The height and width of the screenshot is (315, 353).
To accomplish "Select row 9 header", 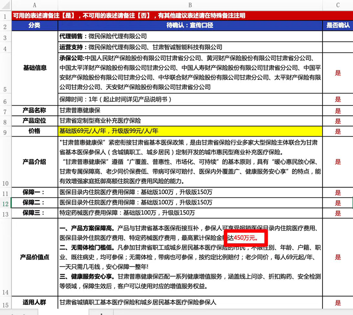I will 5,132.
